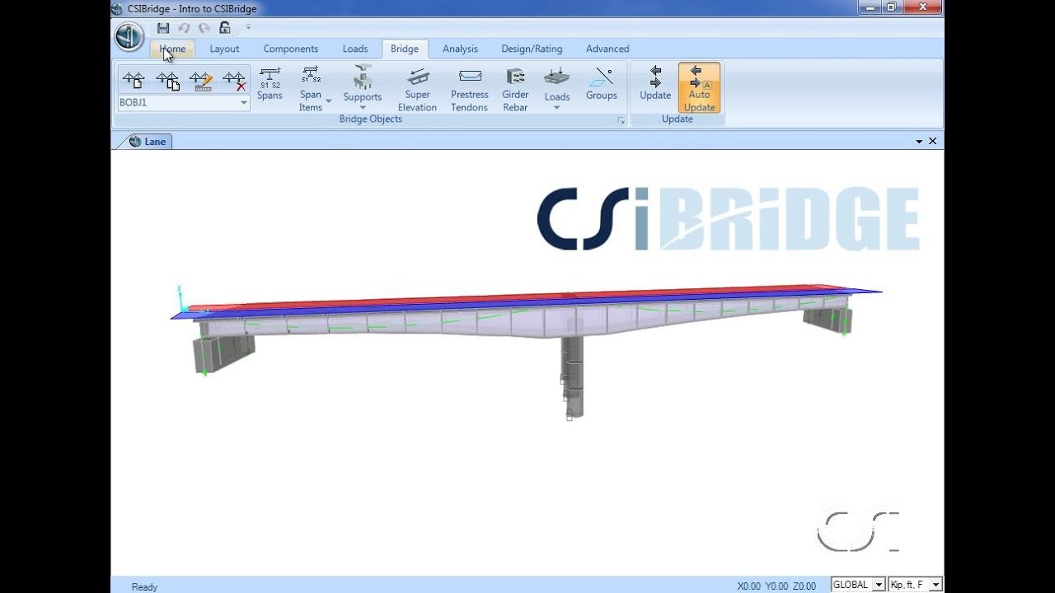This screenshot has height=593, width=1055.
Task: Open Girder Rebar settings
Action: [x=515, y=90]
